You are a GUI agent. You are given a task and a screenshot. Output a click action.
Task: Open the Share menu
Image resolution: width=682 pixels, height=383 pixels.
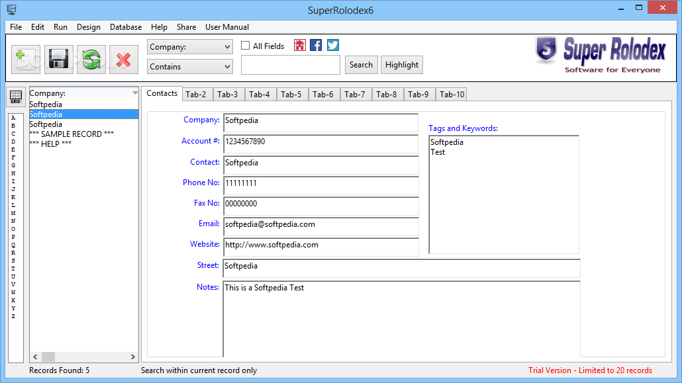(186, 27)
